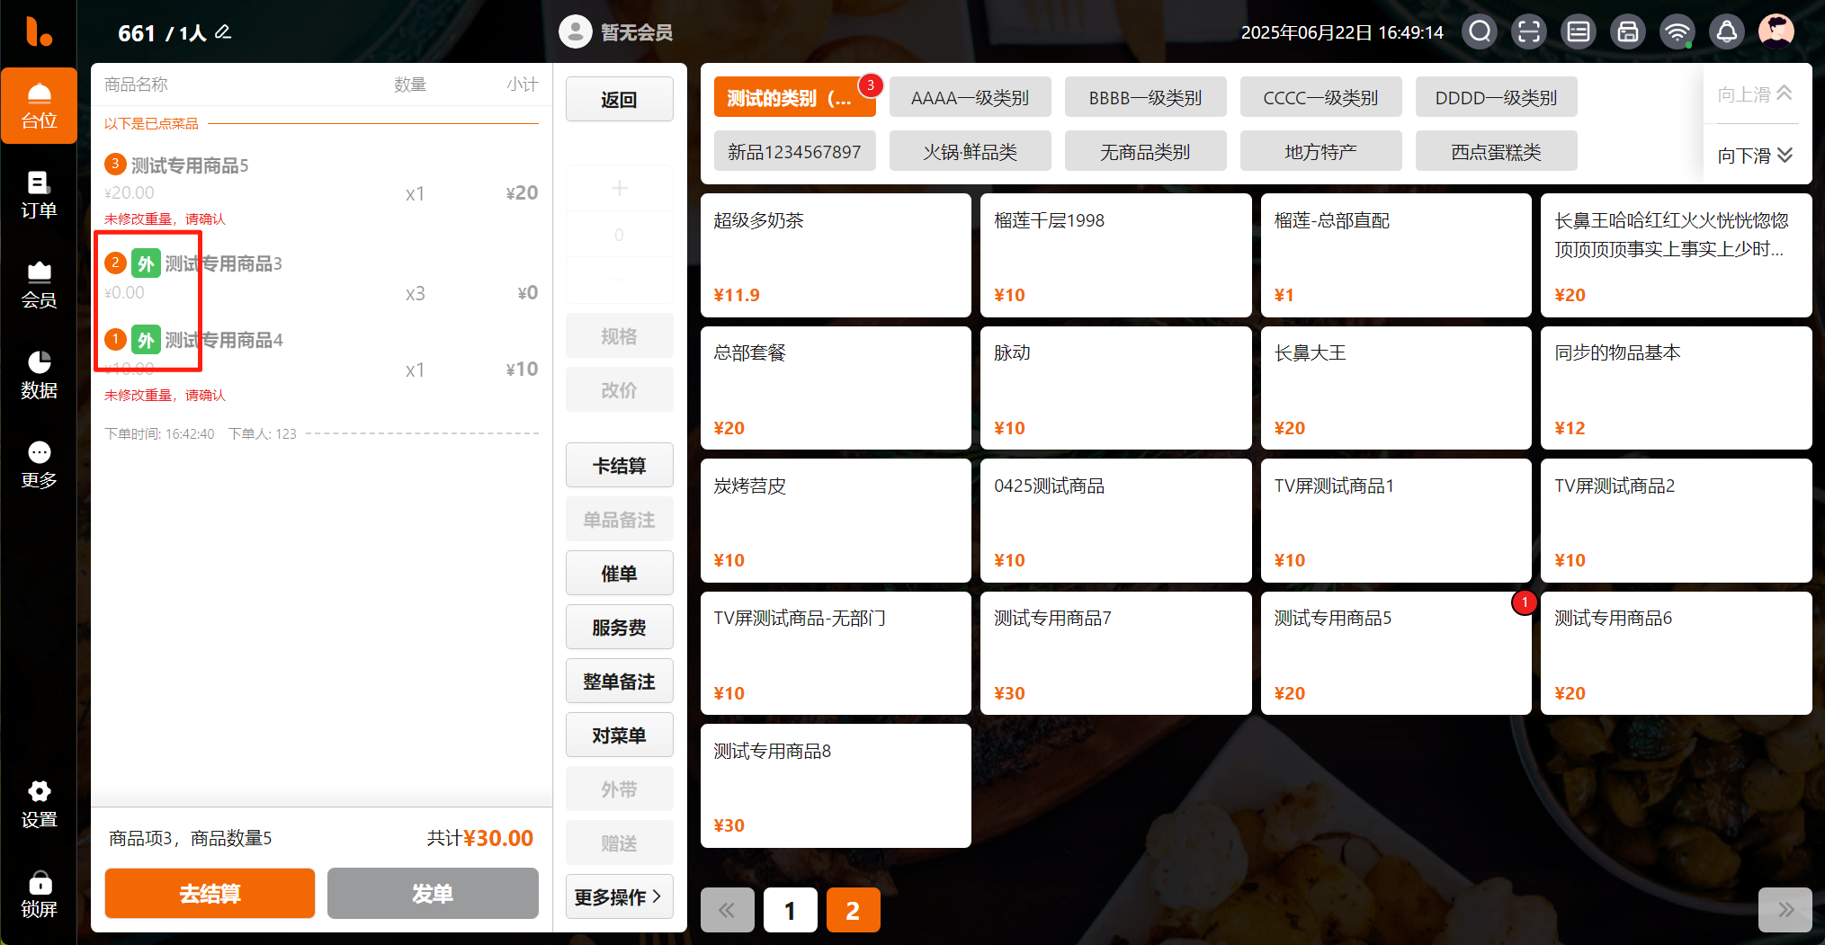This screenshot has height=945, width=1825.
Task: Select 测试的类别 category tab
Action: point(794,97)
